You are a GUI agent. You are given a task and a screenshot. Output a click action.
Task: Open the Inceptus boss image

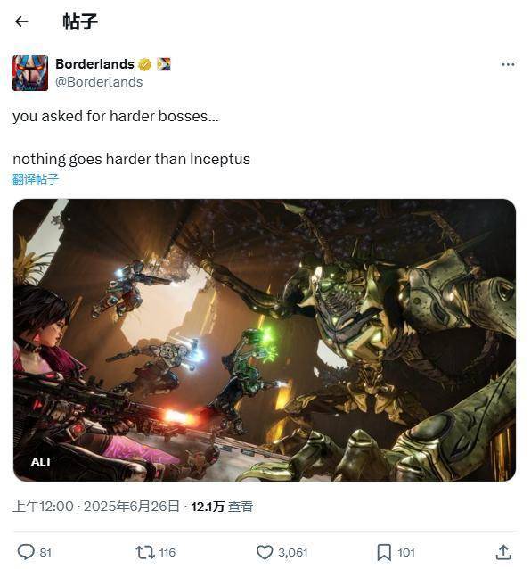(x=265, y=340)
